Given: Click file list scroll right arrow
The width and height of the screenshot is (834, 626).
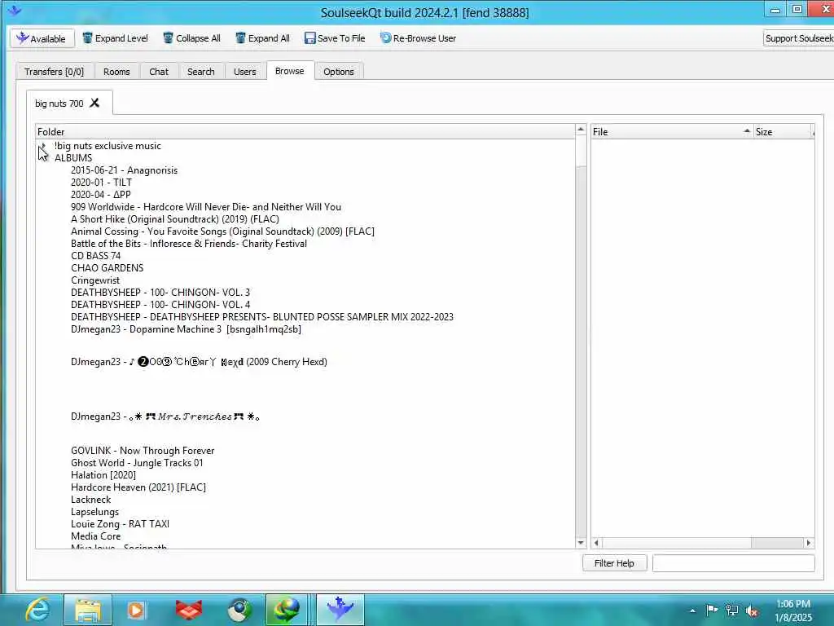Looking at the screenshot, I should (x=809, y=543).
